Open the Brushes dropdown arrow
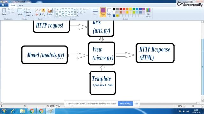 [x=50, y=16]
